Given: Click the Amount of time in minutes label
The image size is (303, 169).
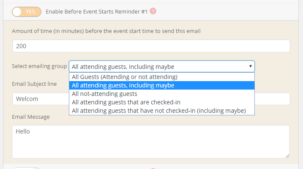Looking at the screenshot, I should coord(106,31).
